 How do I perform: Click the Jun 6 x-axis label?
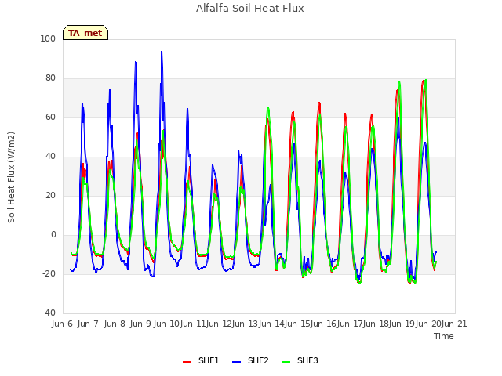[62, 324]
